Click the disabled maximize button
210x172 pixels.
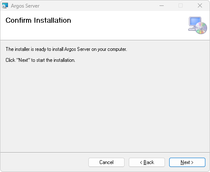click(x=181, y=6)
